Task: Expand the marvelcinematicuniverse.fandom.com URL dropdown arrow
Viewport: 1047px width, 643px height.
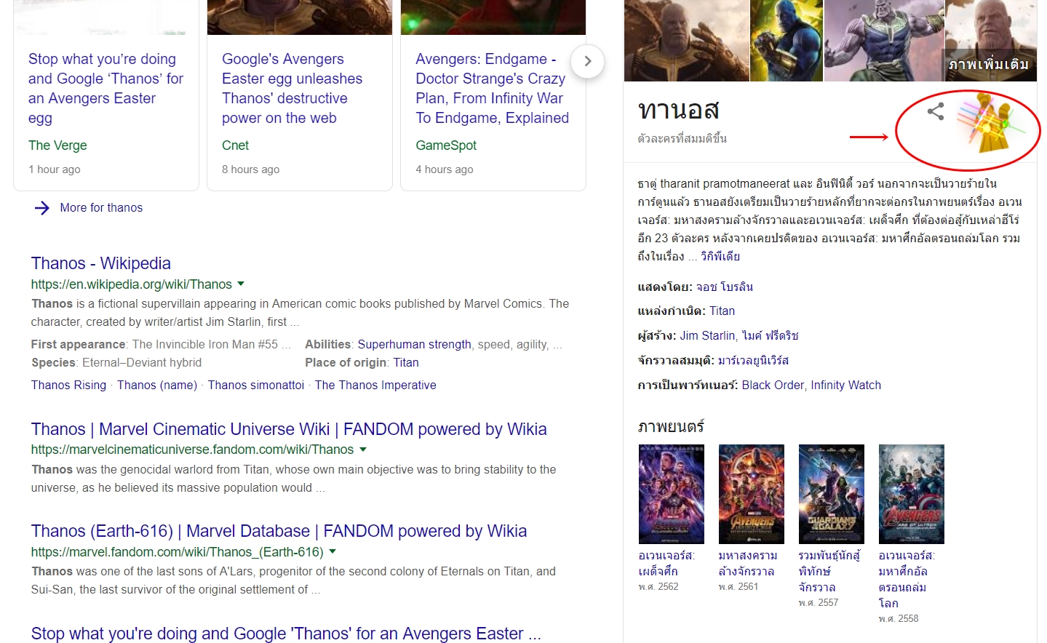Action: coord(363,450)
